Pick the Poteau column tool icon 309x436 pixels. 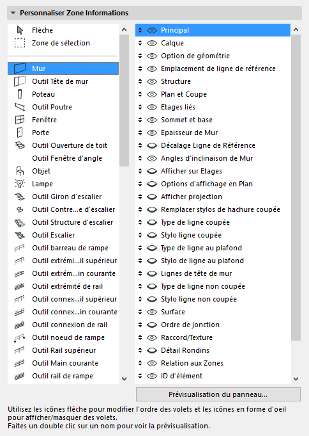[20, 94]
